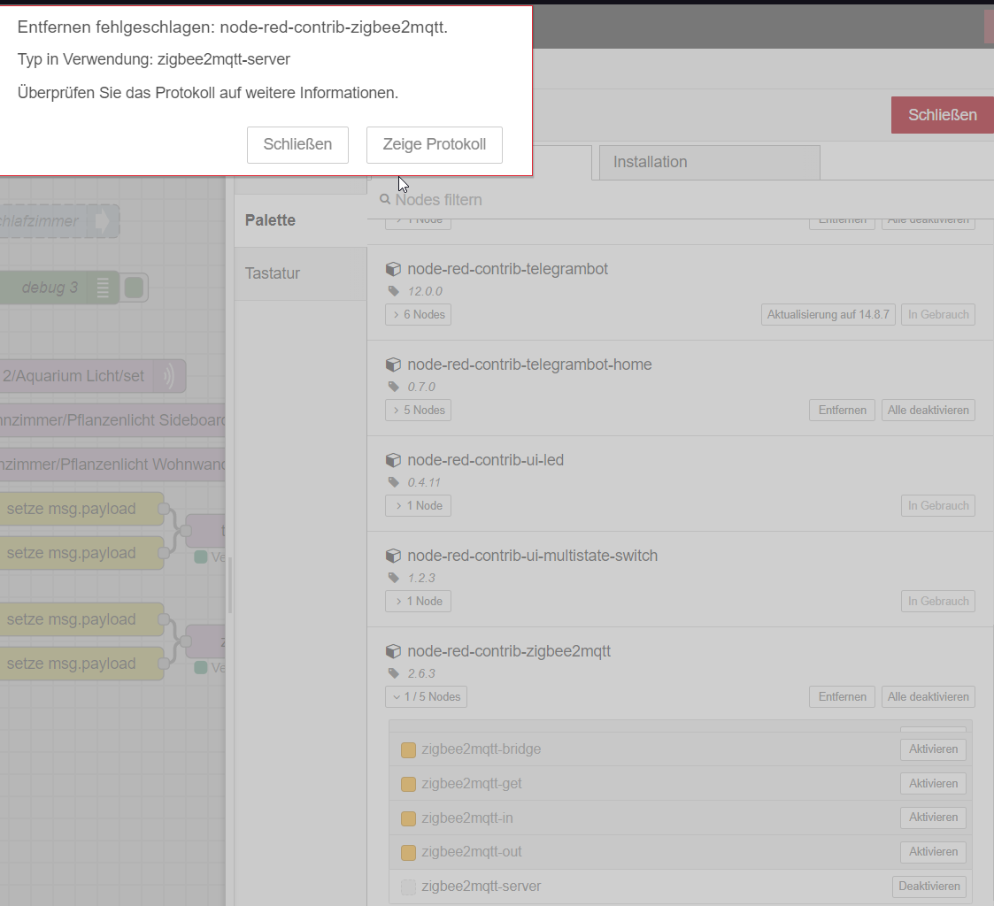Click the module name node-red-contrib-ui-multistate-switch
The image size is (994, 906).
tap(533, 557)
